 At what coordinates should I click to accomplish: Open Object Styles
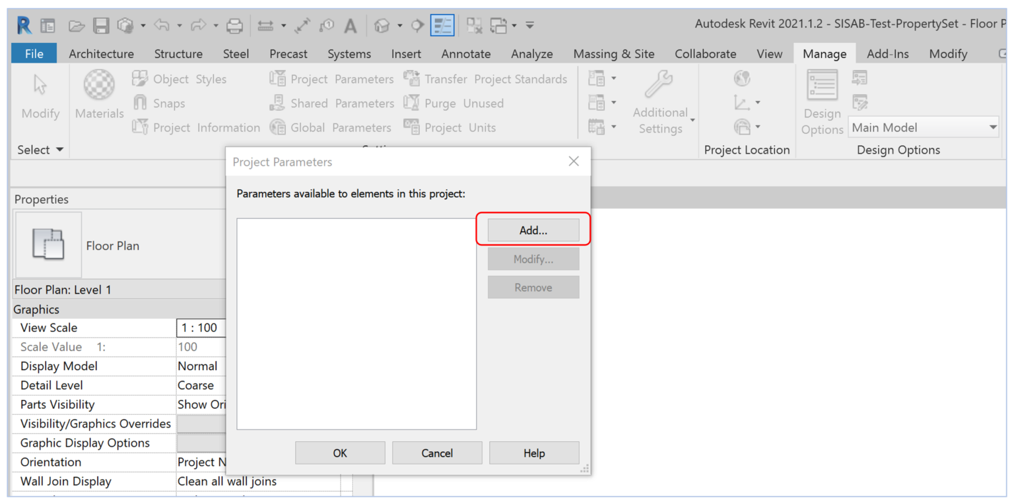[180, 79]
